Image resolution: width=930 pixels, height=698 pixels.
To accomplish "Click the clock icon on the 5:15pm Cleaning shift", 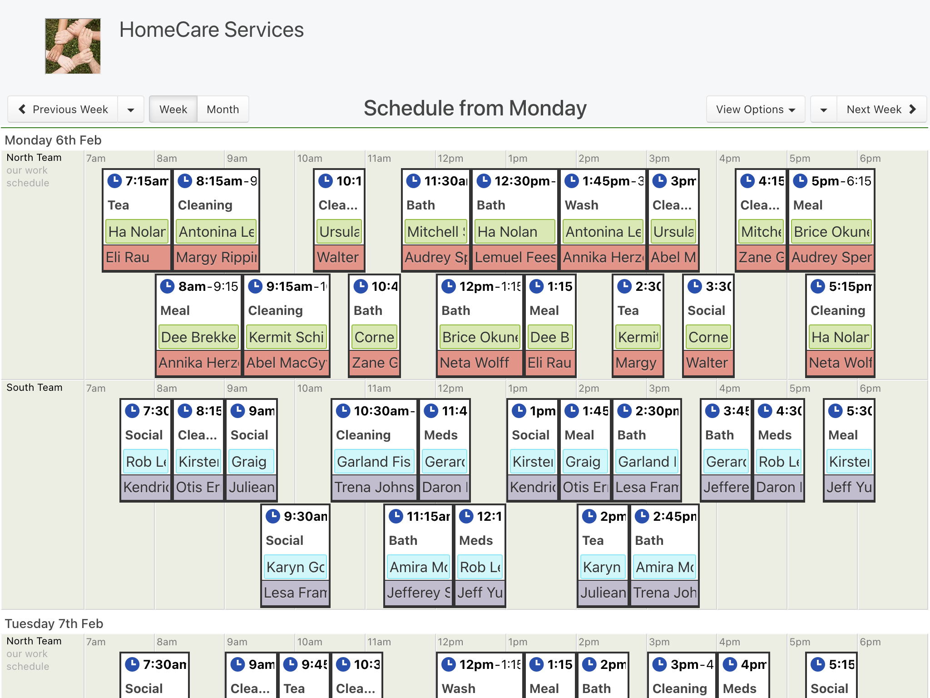I will coord(818,286).
